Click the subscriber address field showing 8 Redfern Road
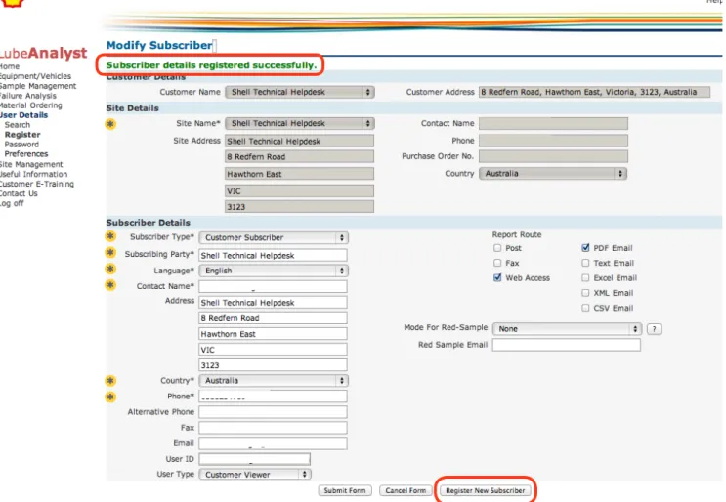This screenshot has height=502, width=726. click(x=274, y=318)
